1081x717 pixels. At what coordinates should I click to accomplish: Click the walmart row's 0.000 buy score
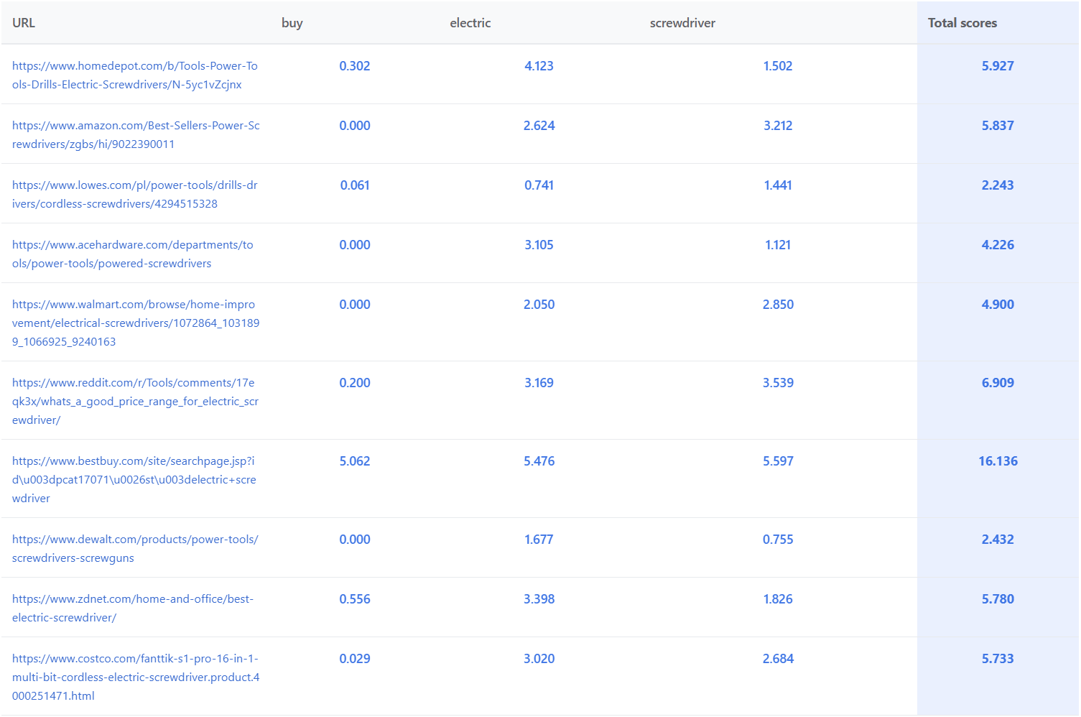[x=355, y=305]
